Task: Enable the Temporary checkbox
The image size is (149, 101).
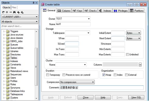Action: click(47, 75)
